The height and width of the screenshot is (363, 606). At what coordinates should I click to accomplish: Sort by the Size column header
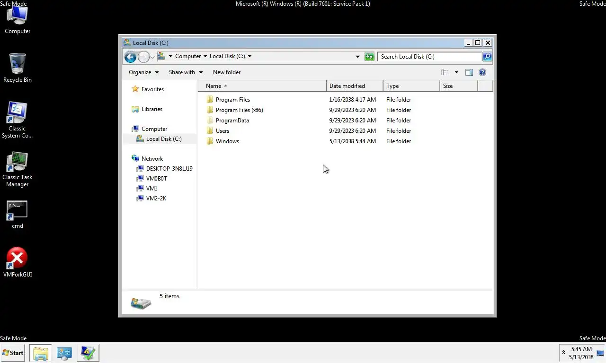click(x=459, y=86)
